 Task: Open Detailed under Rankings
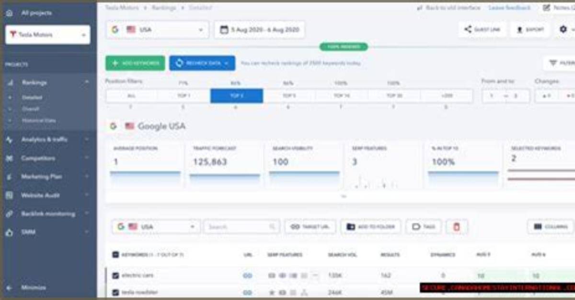point(32,97)
